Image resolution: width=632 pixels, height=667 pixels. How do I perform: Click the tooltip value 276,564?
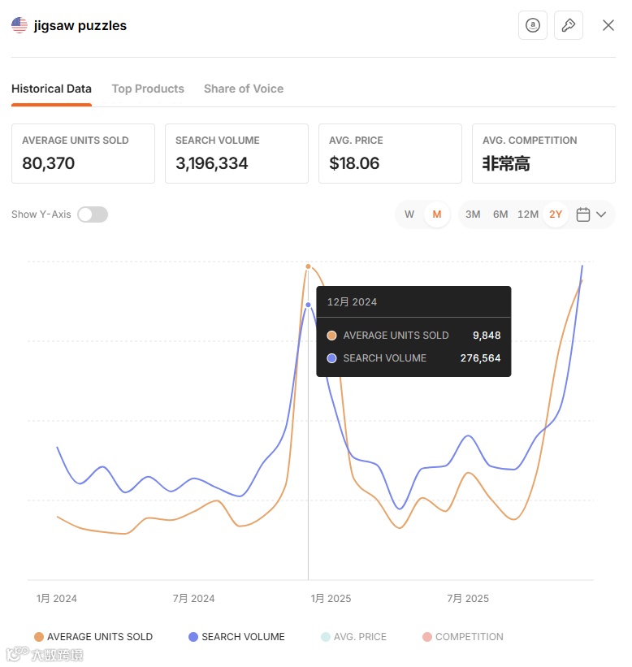[480, 358]
